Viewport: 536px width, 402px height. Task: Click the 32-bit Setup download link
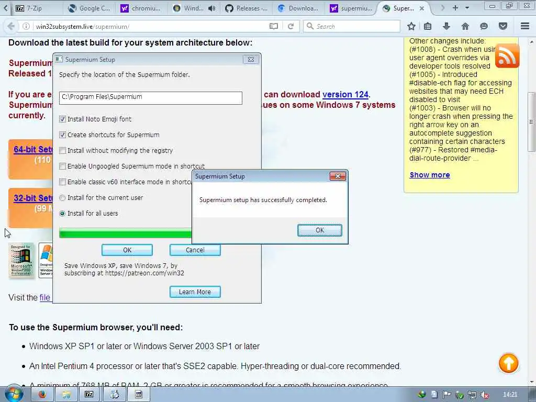coord(33,198)
